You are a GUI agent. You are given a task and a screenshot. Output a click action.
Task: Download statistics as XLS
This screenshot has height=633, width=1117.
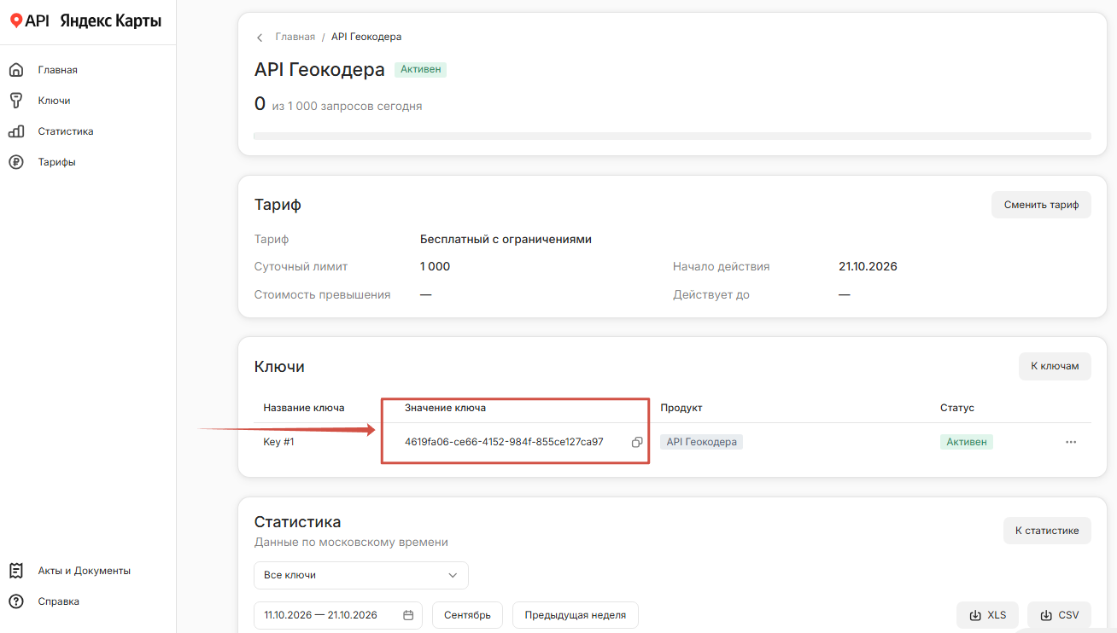[x=987, y=615]
